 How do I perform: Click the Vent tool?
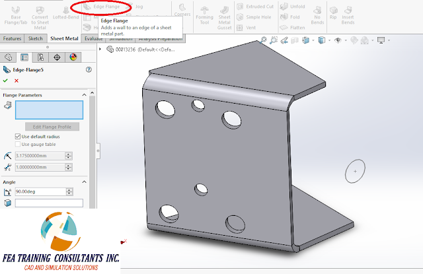[x=246, y=28]
